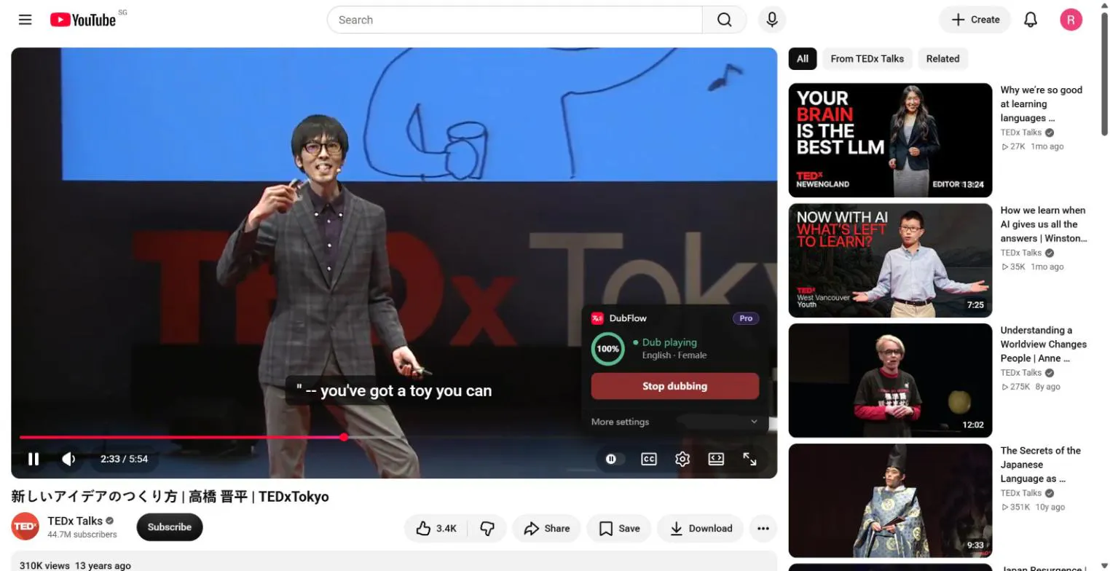Click the '310K views 13 years ago' text
The height and width of the screenshot is (571, 1110).
point(75,566)
